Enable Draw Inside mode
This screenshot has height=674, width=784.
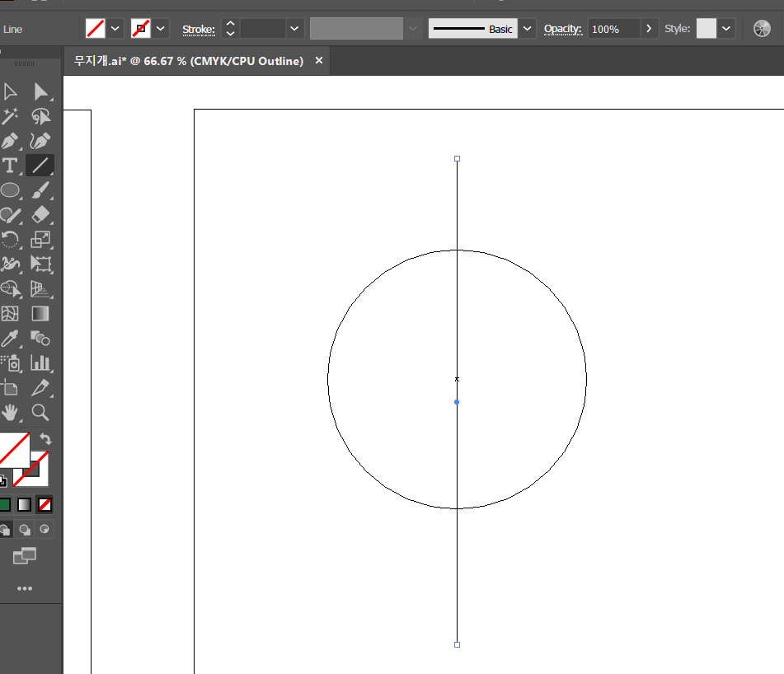pyautogui.click(x=45, y=530)
